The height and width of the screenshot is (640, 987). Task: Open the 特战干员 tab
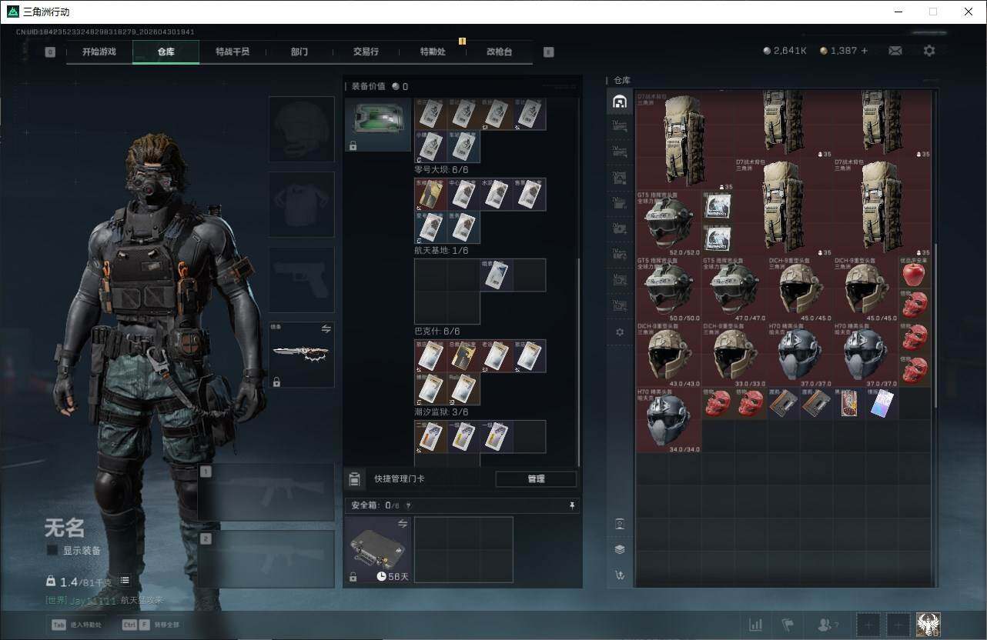coord(233,52)
